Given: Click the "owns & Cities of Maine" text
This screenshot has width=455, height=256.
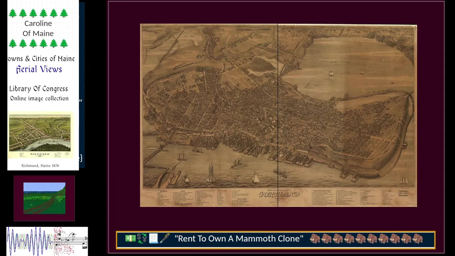Looking at the screenshot, I should [41, 59].
